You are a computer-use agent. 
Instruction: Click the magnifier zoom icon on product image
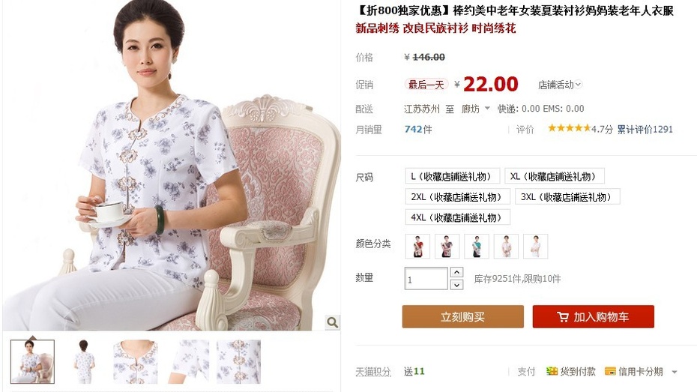point(332,322)
